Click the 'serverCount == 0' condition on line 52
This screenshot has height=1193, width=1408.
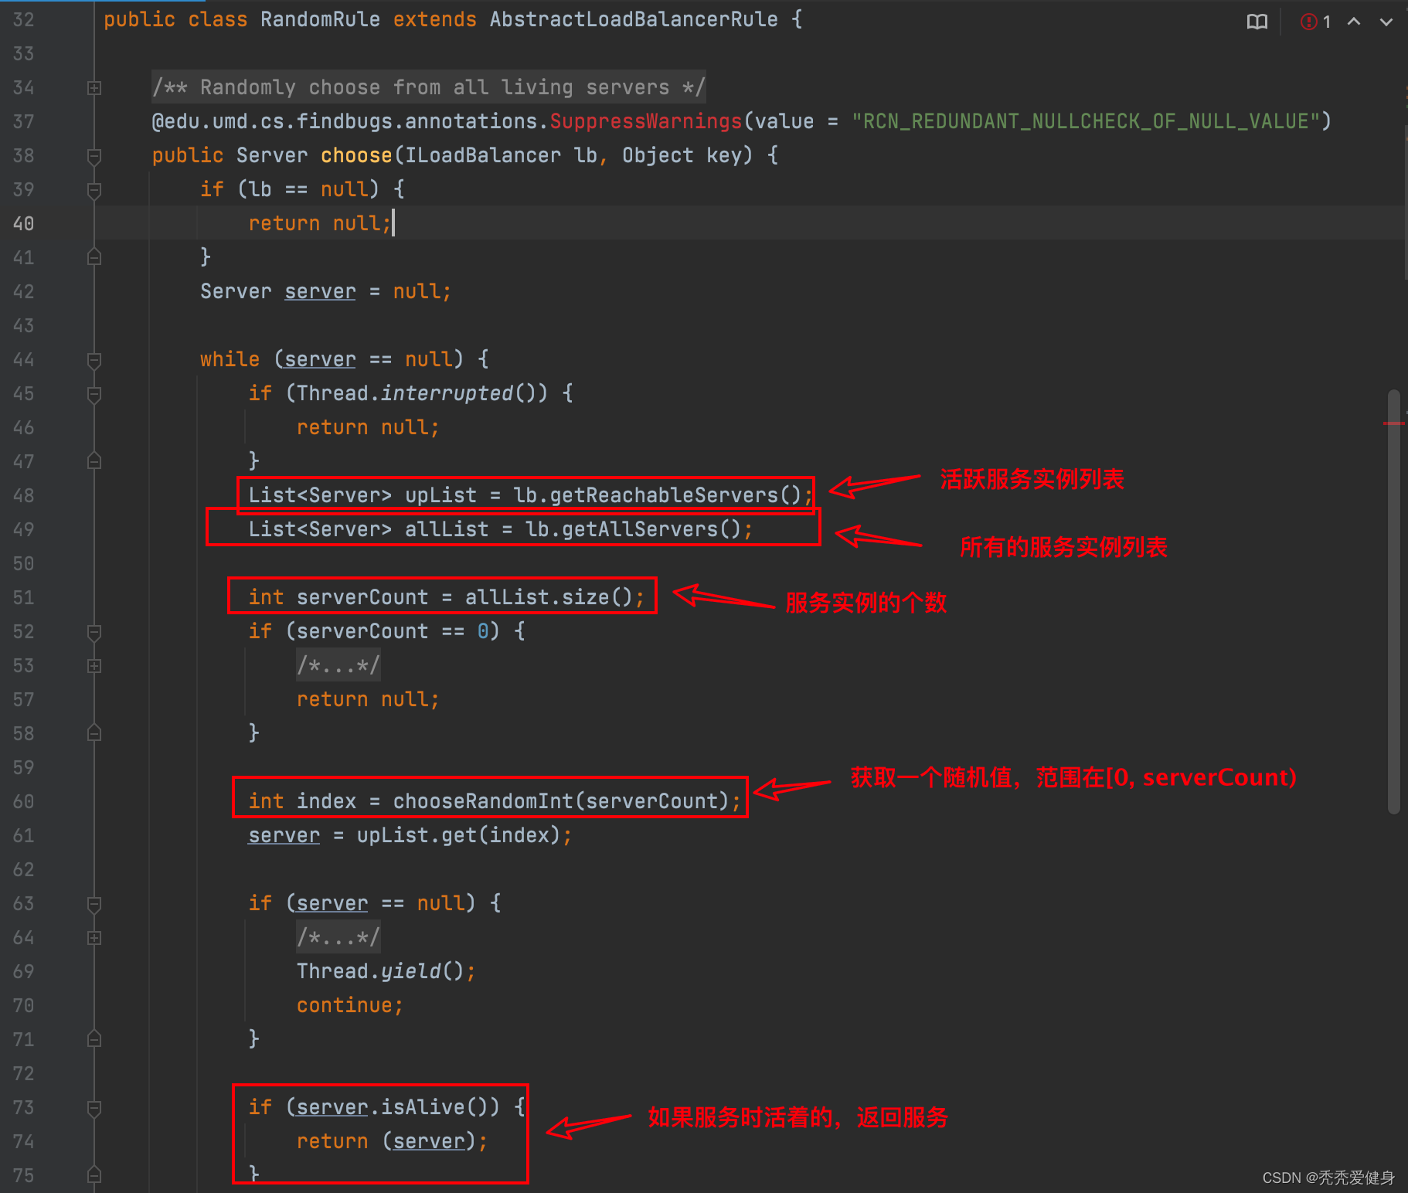coord(393,631)
